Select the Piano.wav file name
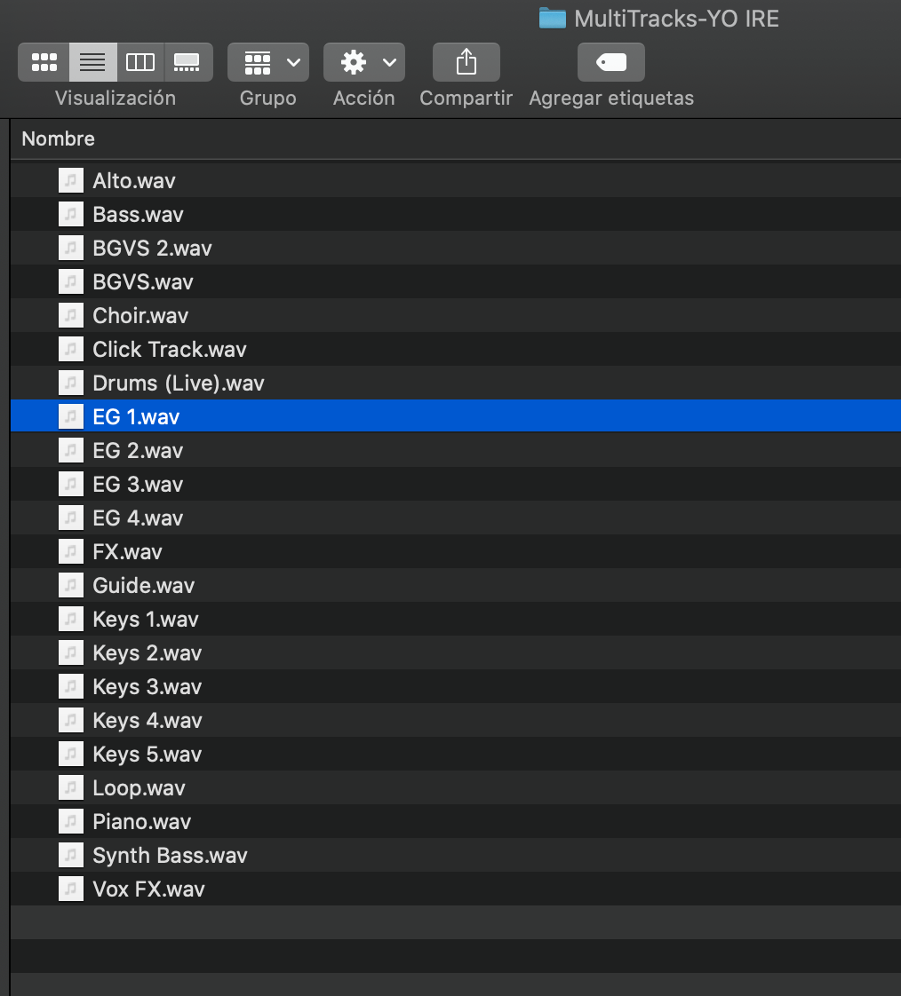 pos(142,821)
